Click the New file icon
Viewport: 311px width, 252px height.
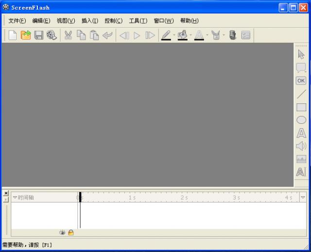coord(13,35)
